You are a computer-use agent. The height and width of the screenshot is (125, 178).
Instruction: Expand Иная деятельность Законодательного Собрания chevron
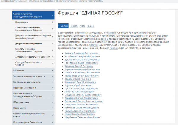point(53,95)
